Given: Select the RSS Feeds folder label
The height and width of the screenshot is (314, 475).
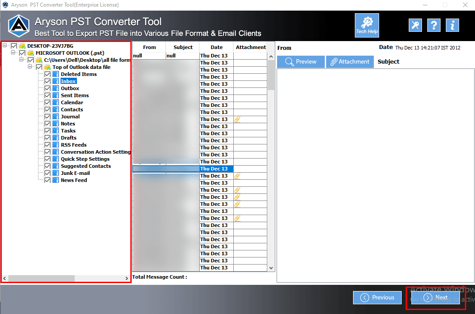Looking at the screenshot, I should coord(74,145).
